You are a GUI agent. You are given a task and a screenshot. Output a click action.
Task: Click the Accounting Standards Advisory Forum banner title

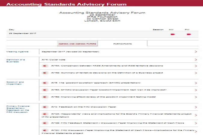tap(66, 4)
